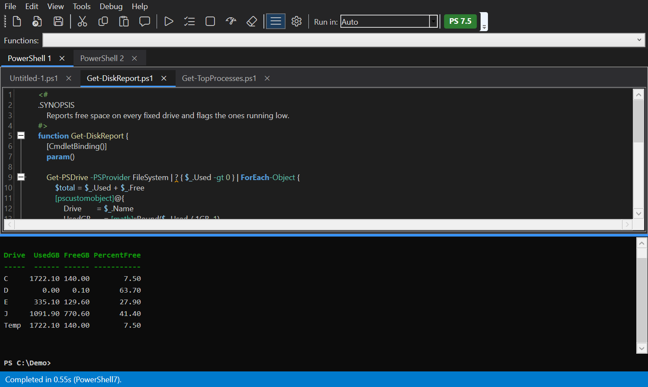The image size is (648, 387).
Task: Click the word 'function' on line 5
Action: tap(53, 136)
